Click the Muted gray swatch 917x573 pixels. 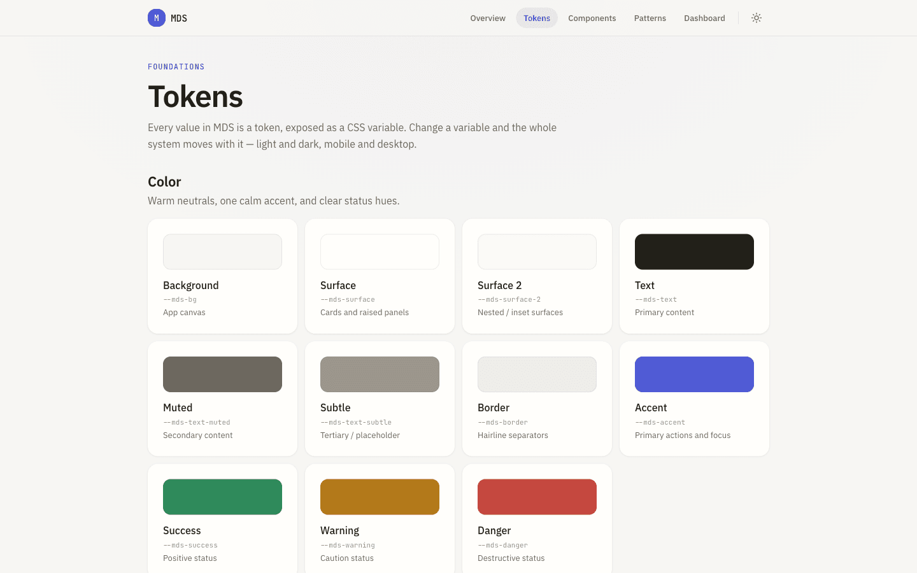coord(222,374)
